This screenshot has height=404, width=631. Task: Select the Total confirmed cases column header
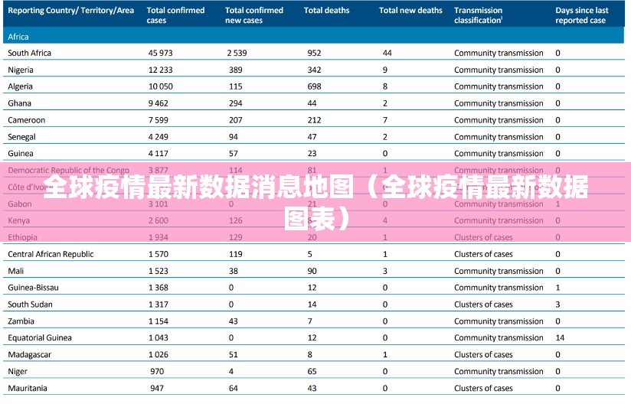pyautogui.click(x=175, y=15)
